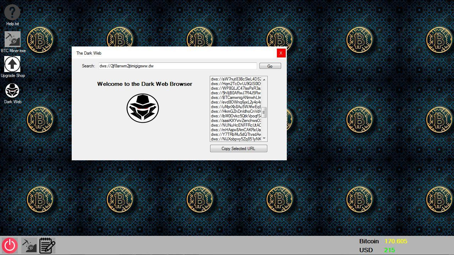Click 'The Dark Web' window title

point(89,53)
